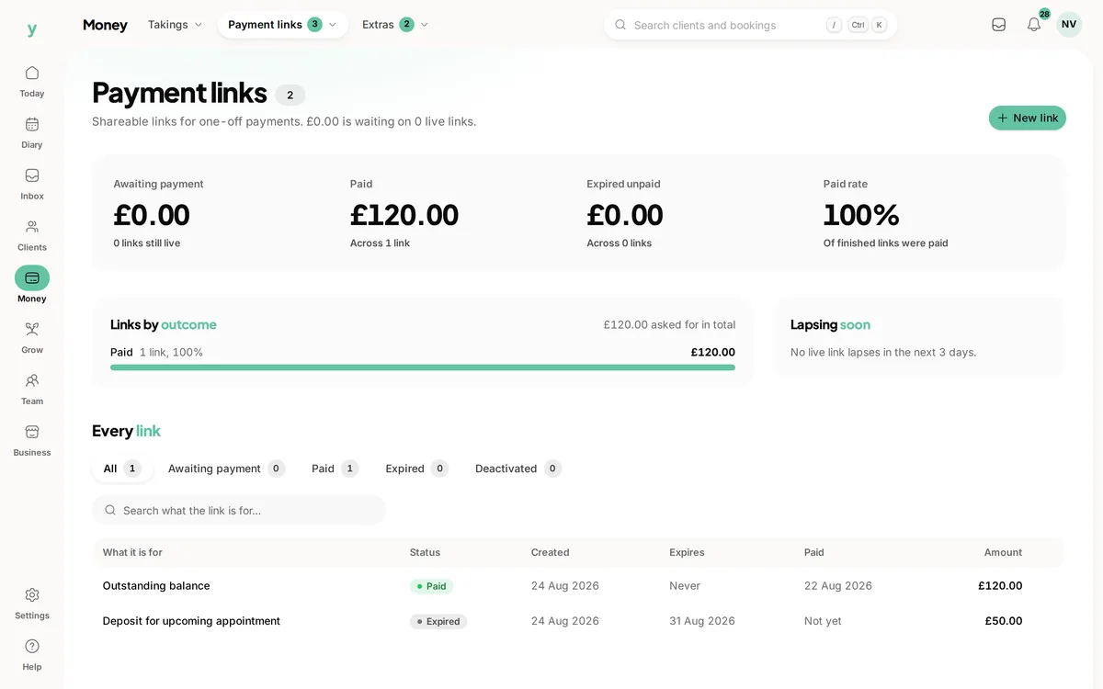This screenshot has height=689, width=1103.
Task: Open the Today sidebar section
Action: point(32,81)
